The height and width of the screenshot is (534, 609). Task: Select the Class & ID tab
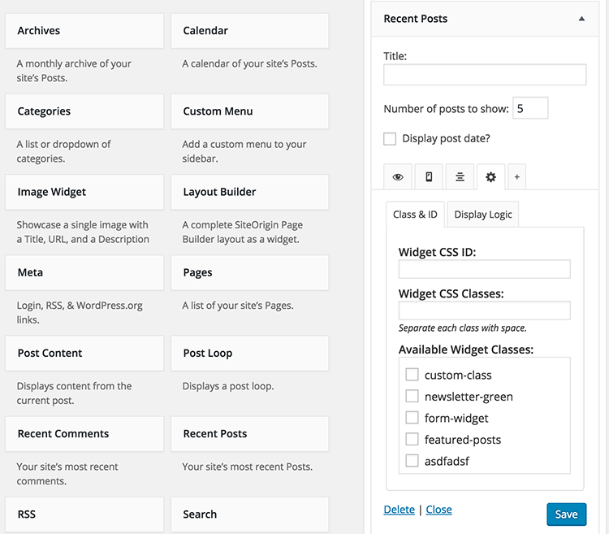coord(415,215)
